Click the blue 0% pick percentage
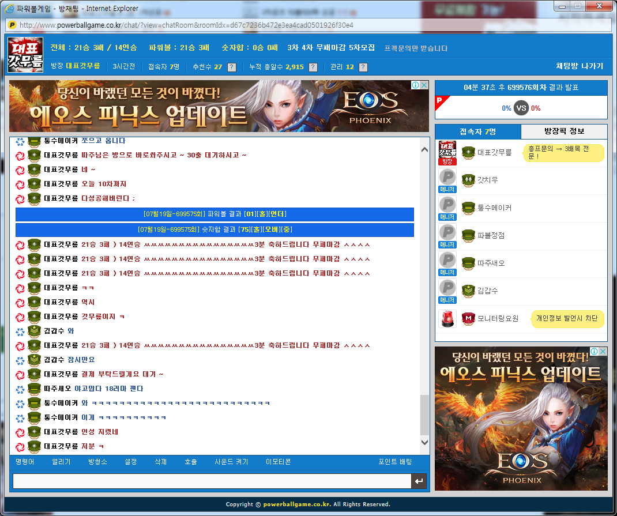 coord(506,108)
